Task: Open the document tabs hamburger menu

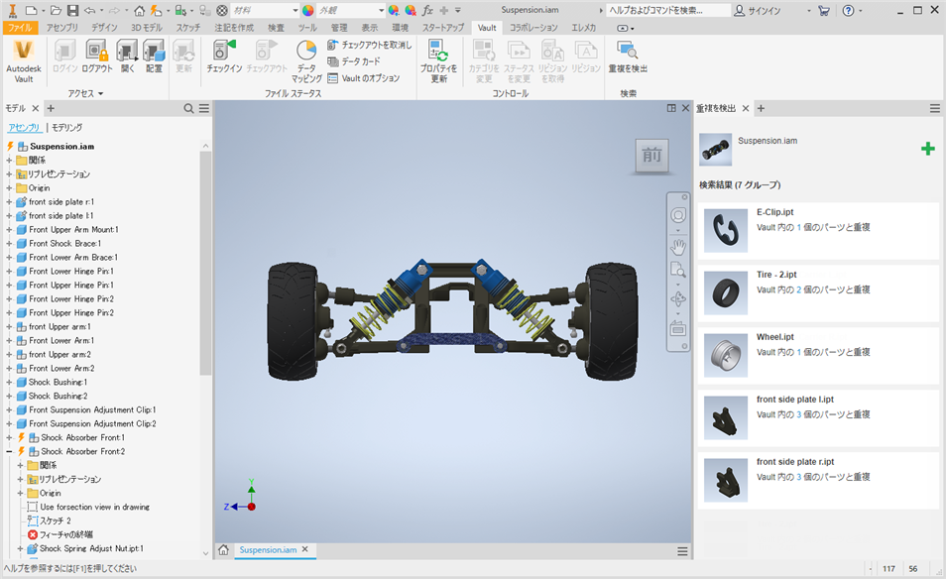Action: click(x=682, y=551)
